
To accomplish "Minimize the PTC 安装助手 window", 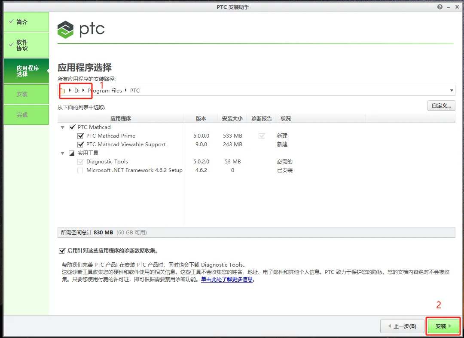I will [x=449, y=7].
